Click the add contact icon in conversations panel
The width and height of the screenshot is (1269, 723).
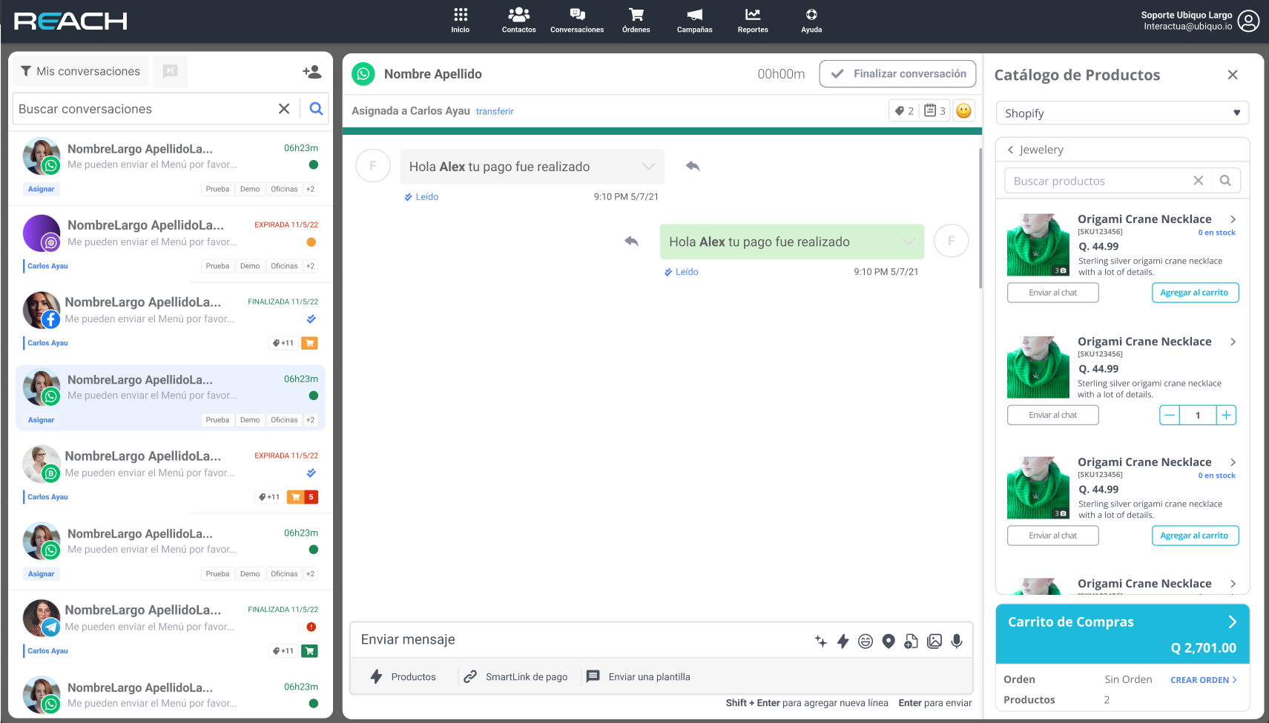(312, 72)
